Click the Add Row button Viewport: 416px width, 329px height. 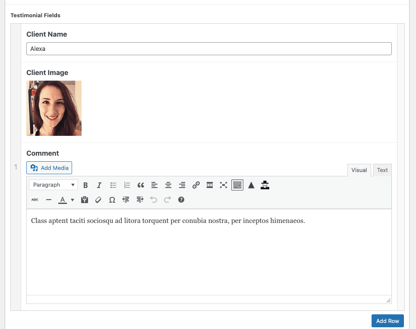pyautogui.click(x=388, y=321)
